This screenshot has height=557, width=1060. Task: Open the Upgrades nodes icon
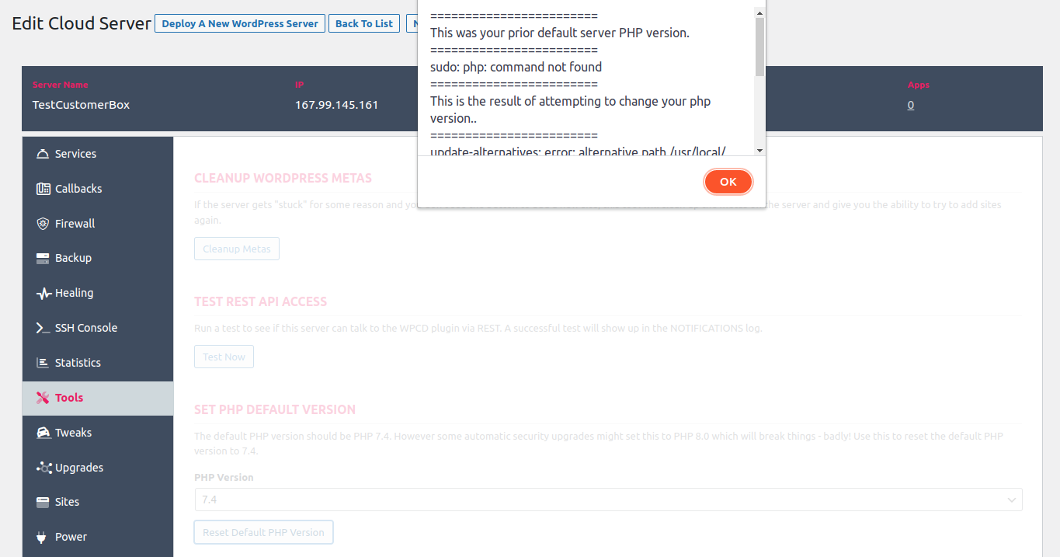pyautogui.click(x=43, y=468)
